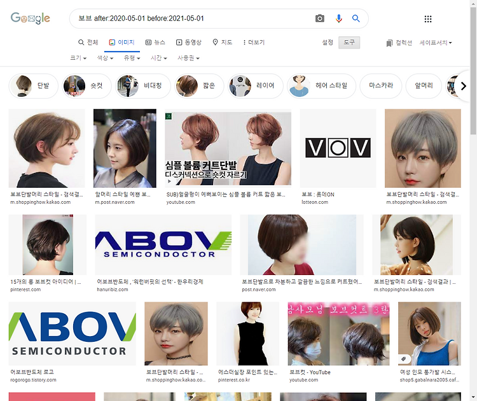477x401 pixels.
Task: Expand the 세이프서치 dropdown
Action: 436,43
